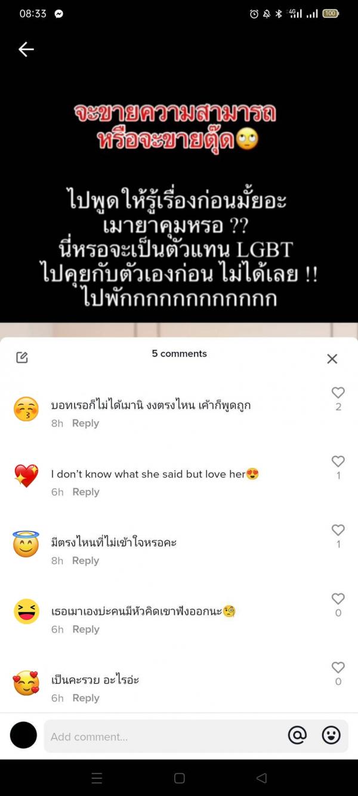The image size is (358, 796).
Task: Like the kissing-face avatar's comment
Action: tap(338, 393)
